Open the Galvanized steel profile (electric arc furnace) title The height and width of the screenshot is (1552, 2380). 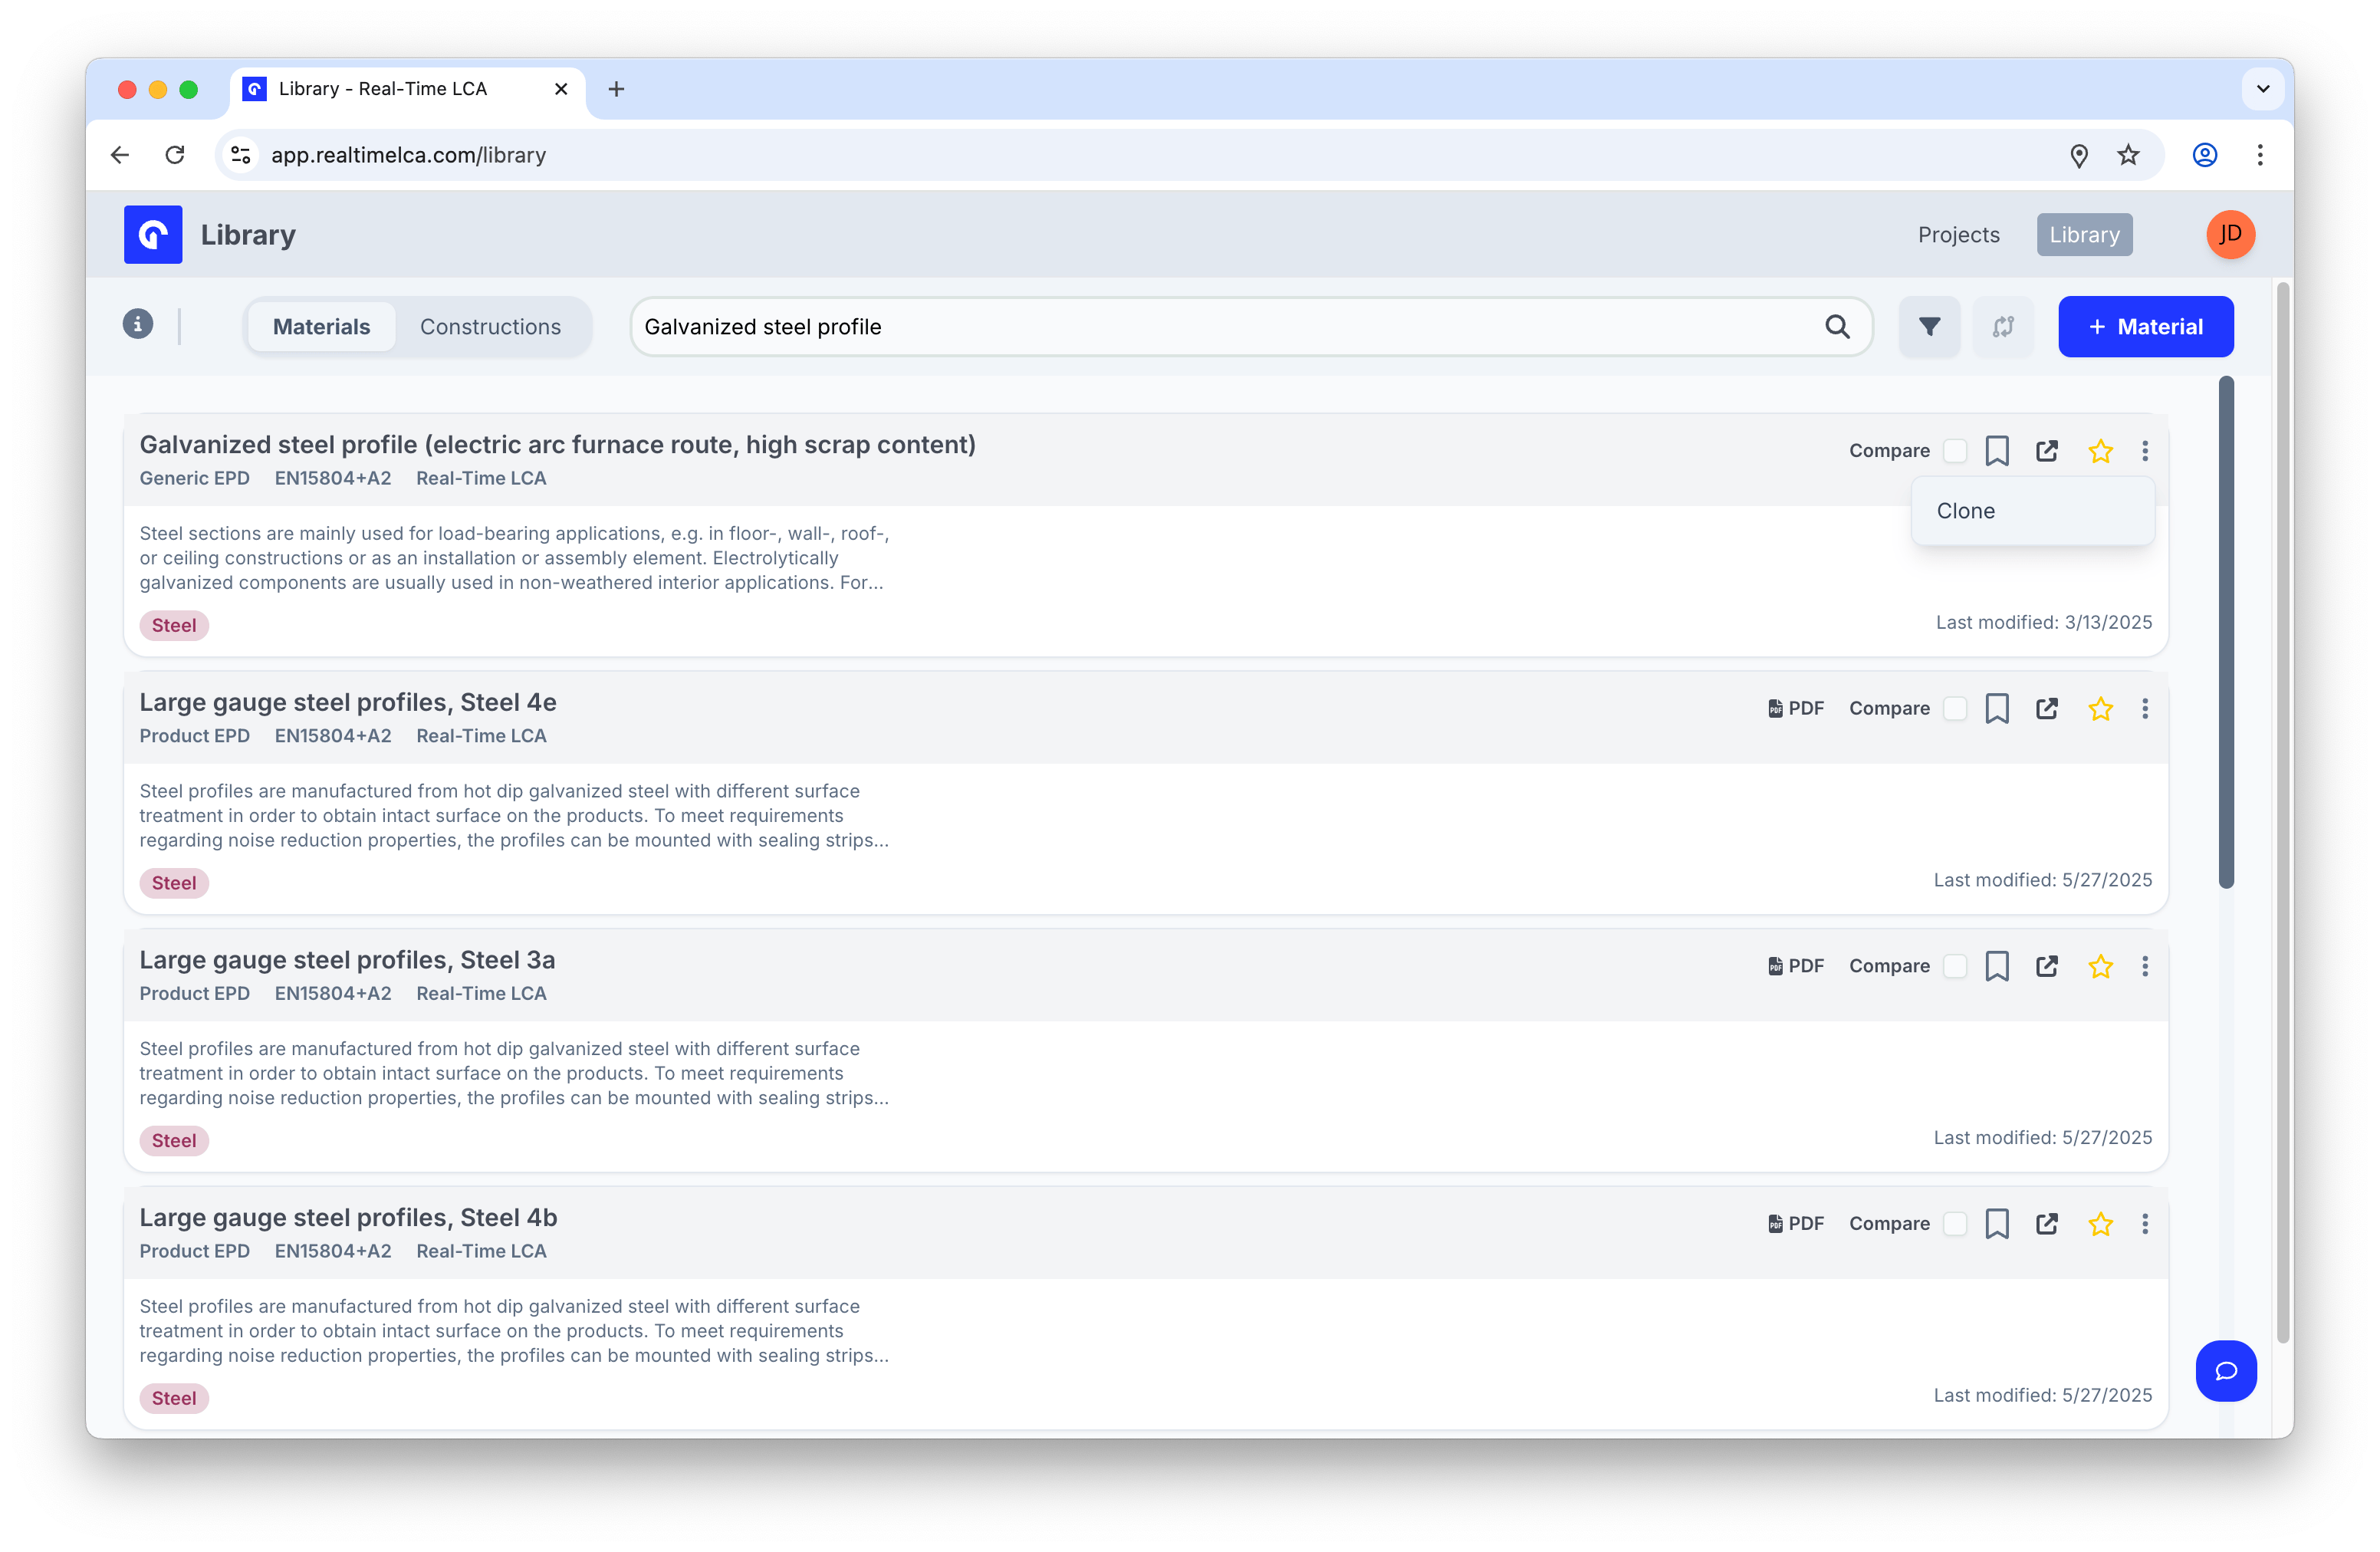point(557,444)
